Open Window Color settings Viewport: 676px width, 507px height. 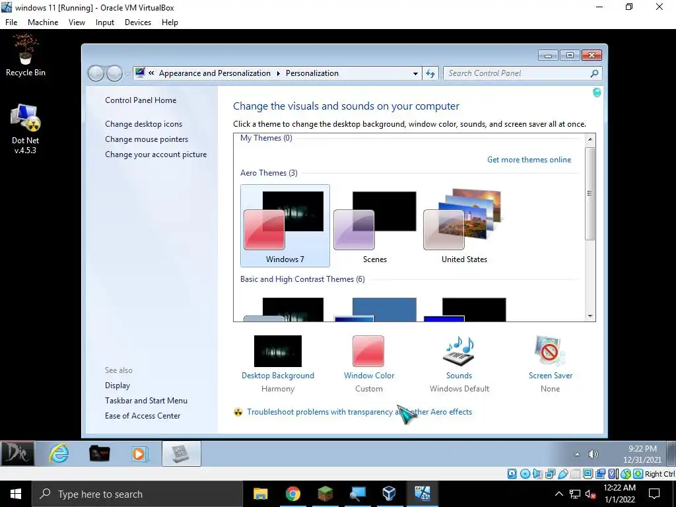point(368,364)
